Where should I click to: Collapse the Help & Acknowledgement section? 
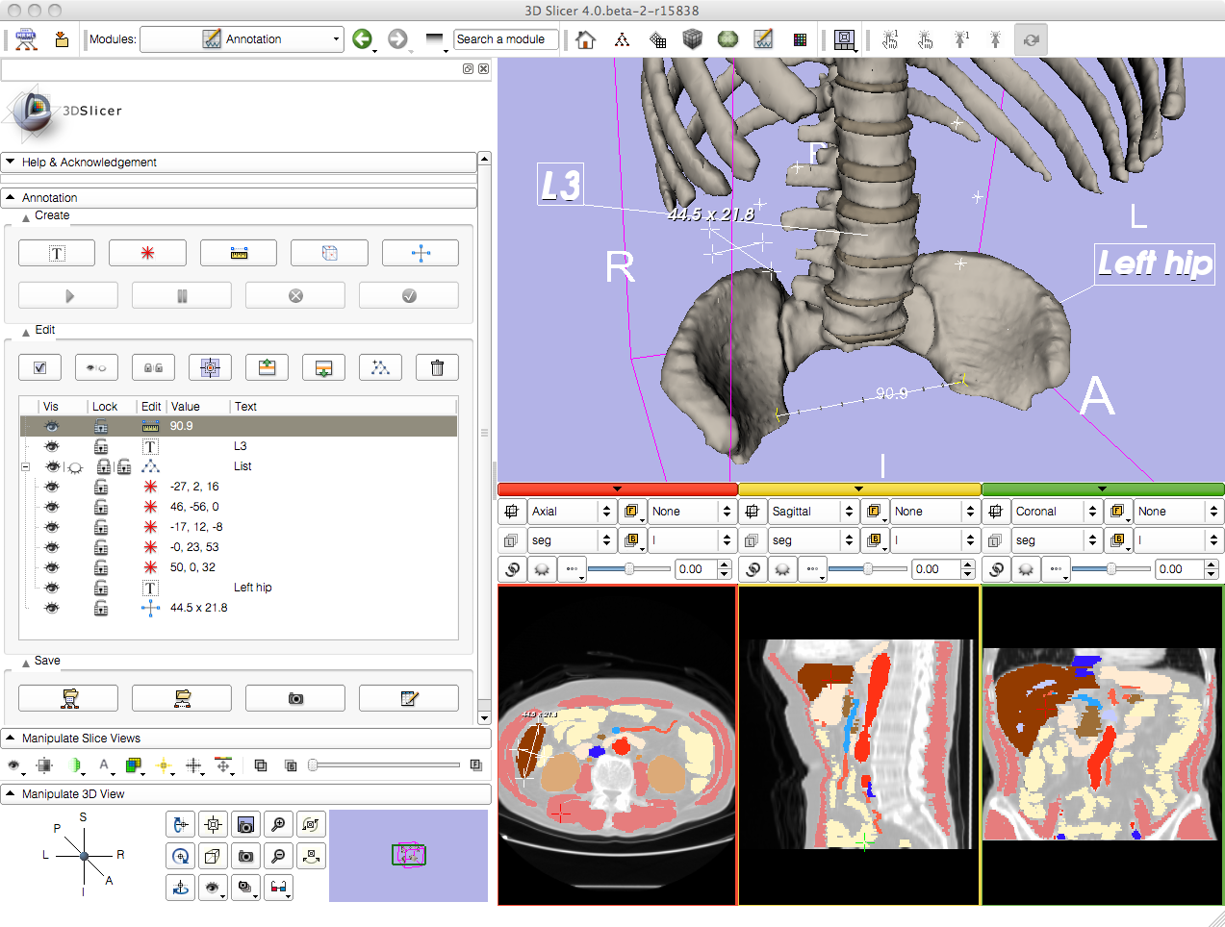tap(89, 163)
